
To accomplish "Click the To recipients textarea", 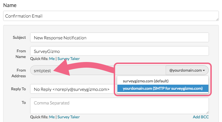I will [119, 106].
